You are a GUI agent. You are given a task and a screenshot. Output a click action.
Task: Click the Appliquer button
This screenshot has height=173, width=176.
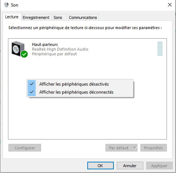pos(159,165)
